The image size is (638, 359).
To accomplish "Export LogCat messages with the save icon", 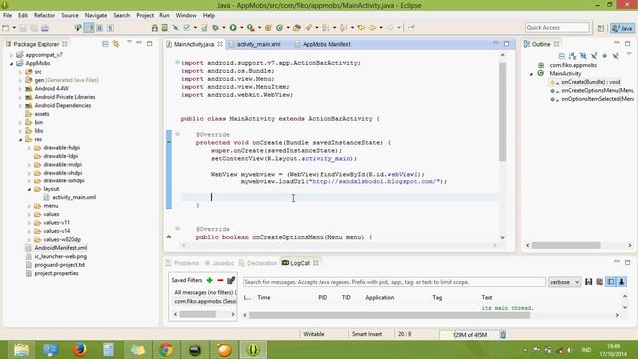I will [x=589, y=282].
